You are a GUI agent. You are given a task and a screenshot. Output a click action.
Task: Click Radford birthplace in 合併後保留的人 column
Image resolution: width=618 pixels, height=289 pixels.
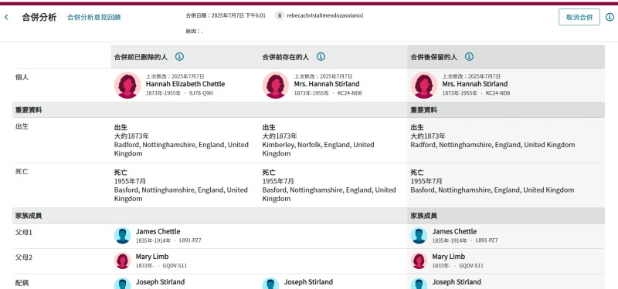(x=493, y=145)
